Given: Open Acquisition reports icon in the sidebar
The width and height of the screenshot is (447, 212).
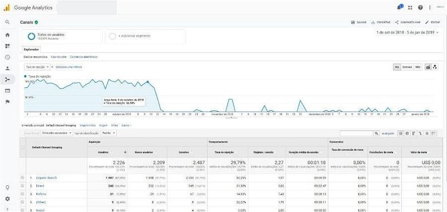Looking at the screenshot, I should point(7,80).
